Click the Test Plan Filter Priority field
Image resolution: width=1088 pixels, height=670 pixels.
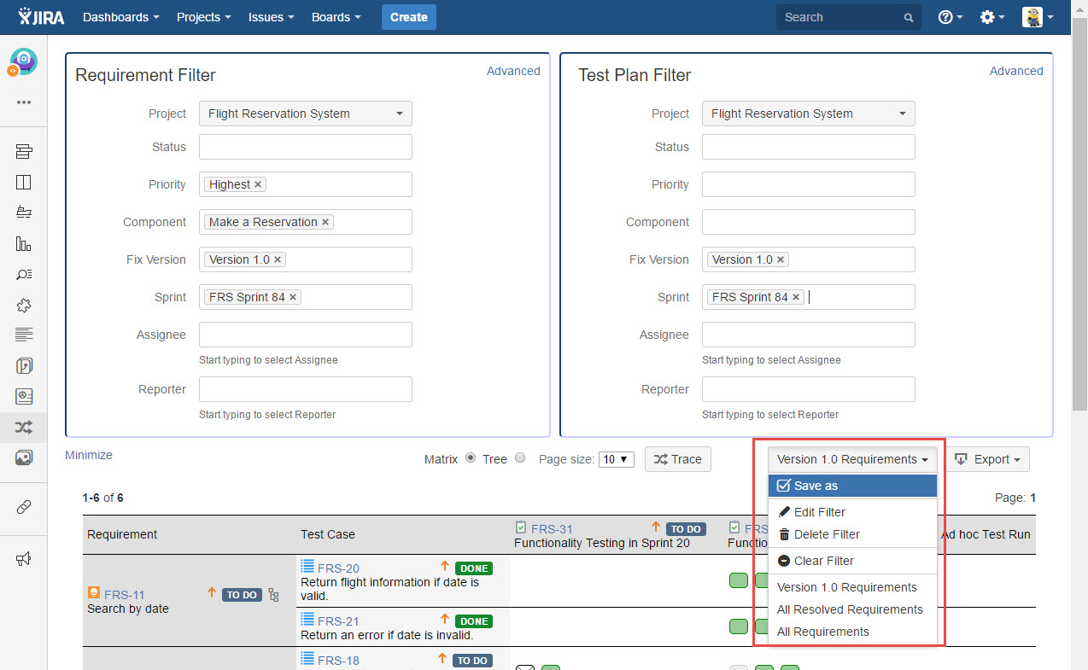[809, 184]
